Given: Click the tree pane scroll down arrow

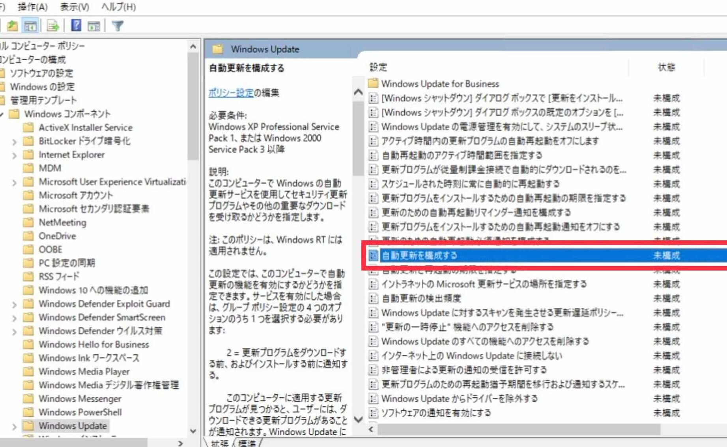Looking at the screenshot, I should pos(193,431).
